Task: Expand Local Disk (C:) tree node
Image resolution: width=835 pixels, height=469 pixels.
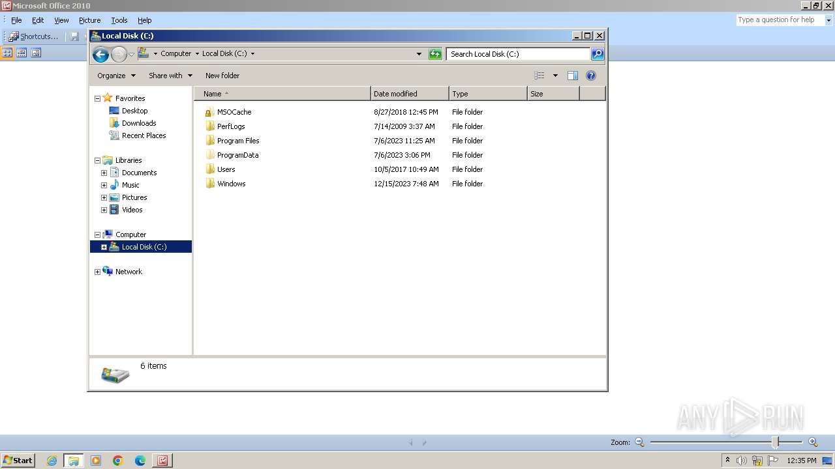Action: click(104, 248)
